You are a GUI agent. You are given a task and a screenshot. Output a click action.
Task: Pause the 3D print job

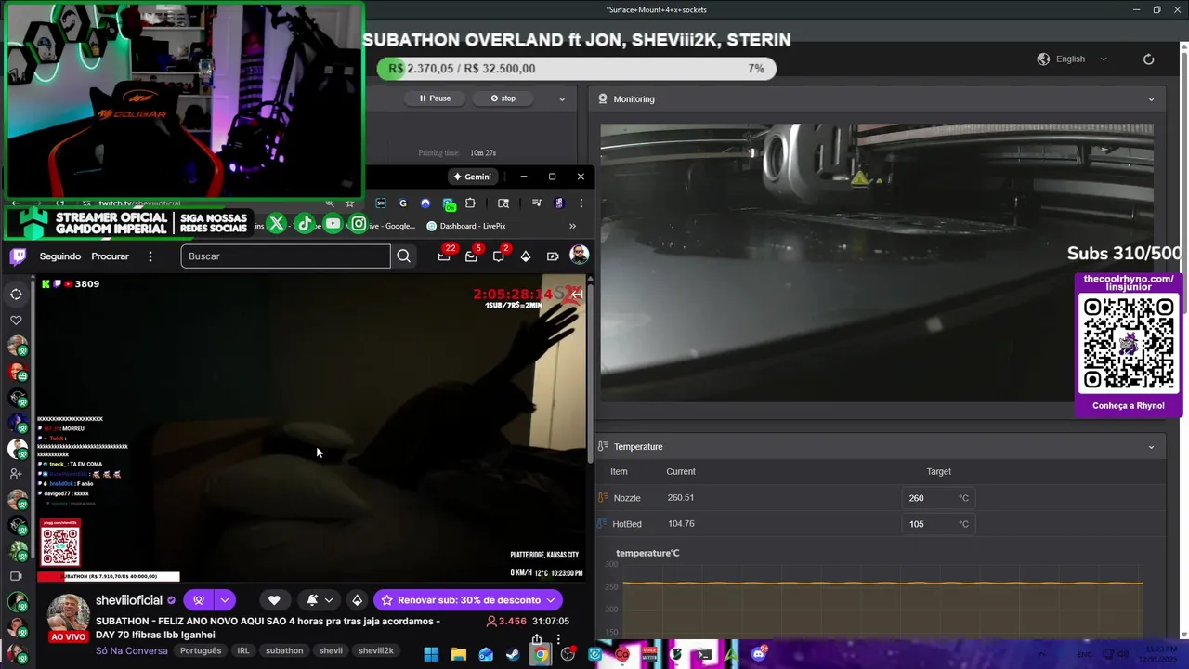click(x=435, y=98)
